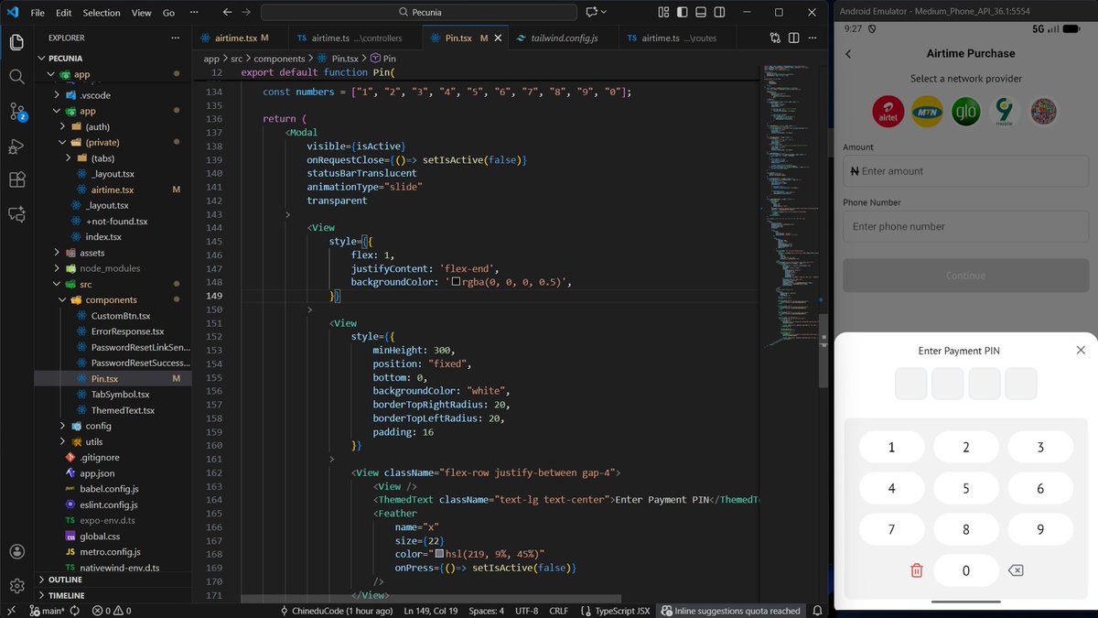Screen dimensions: 1098x618
Task: Click the remote window icon in status bar
Action: pyautogui.click(x=9, y=611)
